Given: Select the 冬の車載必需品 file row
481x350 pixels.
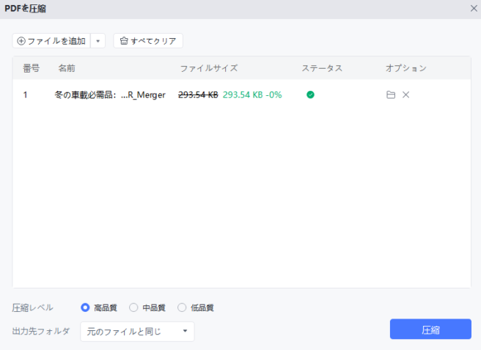Looking at the screenshot, I should [x=110, y=95].
